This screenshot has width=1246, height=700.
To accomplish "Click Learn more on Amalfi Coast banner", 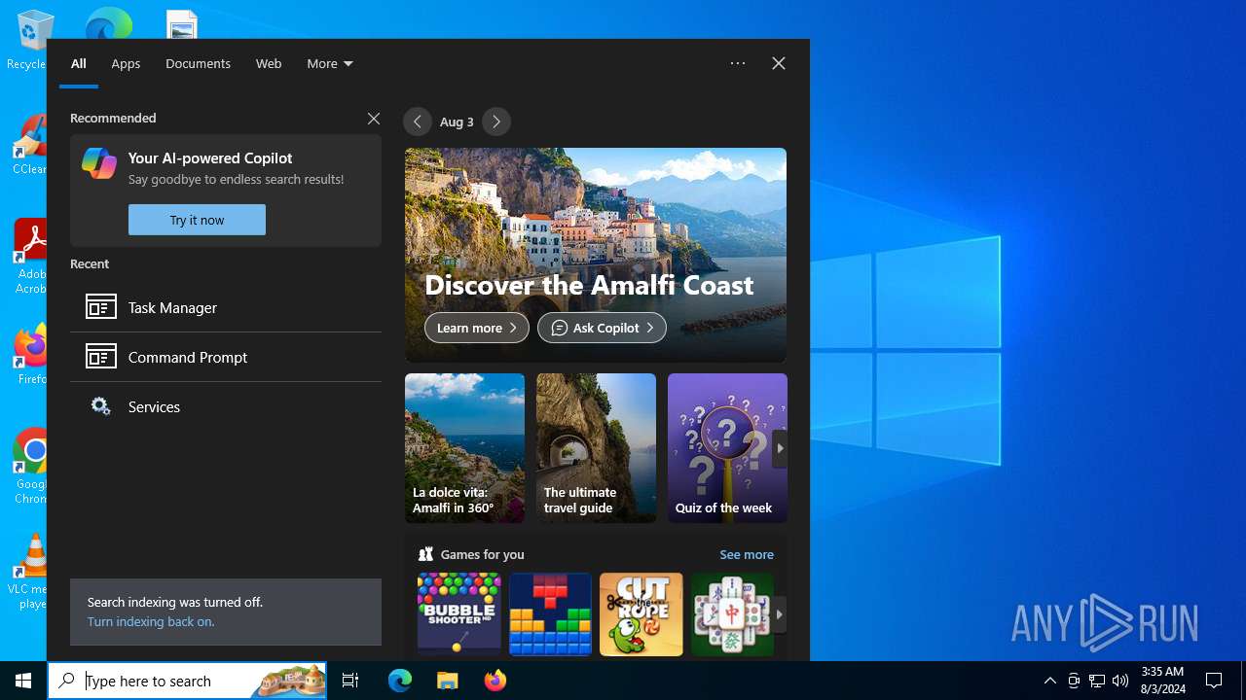I will tap(477, 328).
